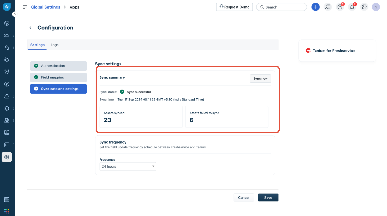
Task: Open the shield icon in sidebar
Action: tap(7, 72)
